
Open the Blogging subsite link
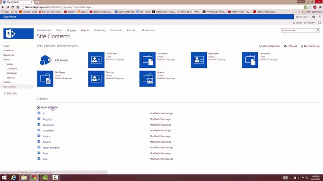pos(47,119)
